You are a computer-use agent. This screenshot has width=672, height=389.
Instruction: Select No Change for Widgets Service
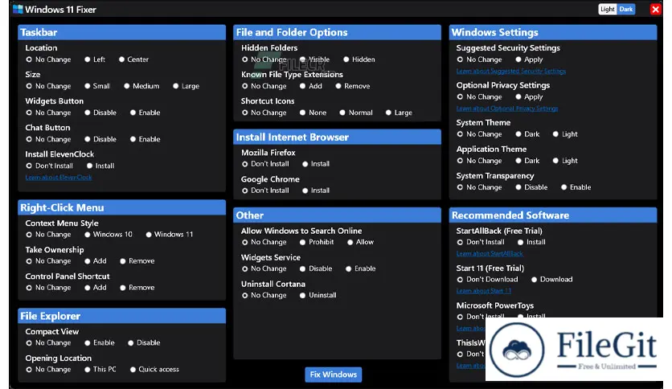click(x=264, y=268)
